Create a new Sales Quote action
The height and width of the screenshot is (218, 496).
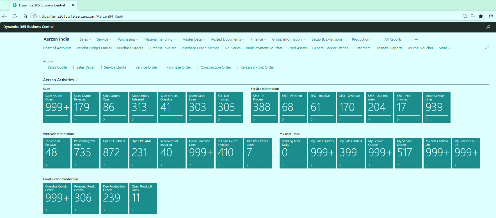point(55,67)
